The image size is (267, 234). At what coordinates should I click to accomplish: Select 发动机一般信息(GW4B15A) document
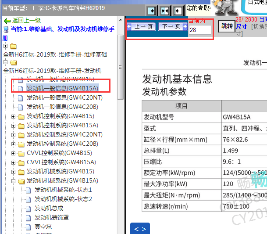62,88
